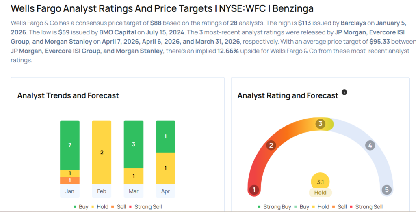
Task: Click gauge marker 3 at the top of the arc
Action: [x=321, y=124]
